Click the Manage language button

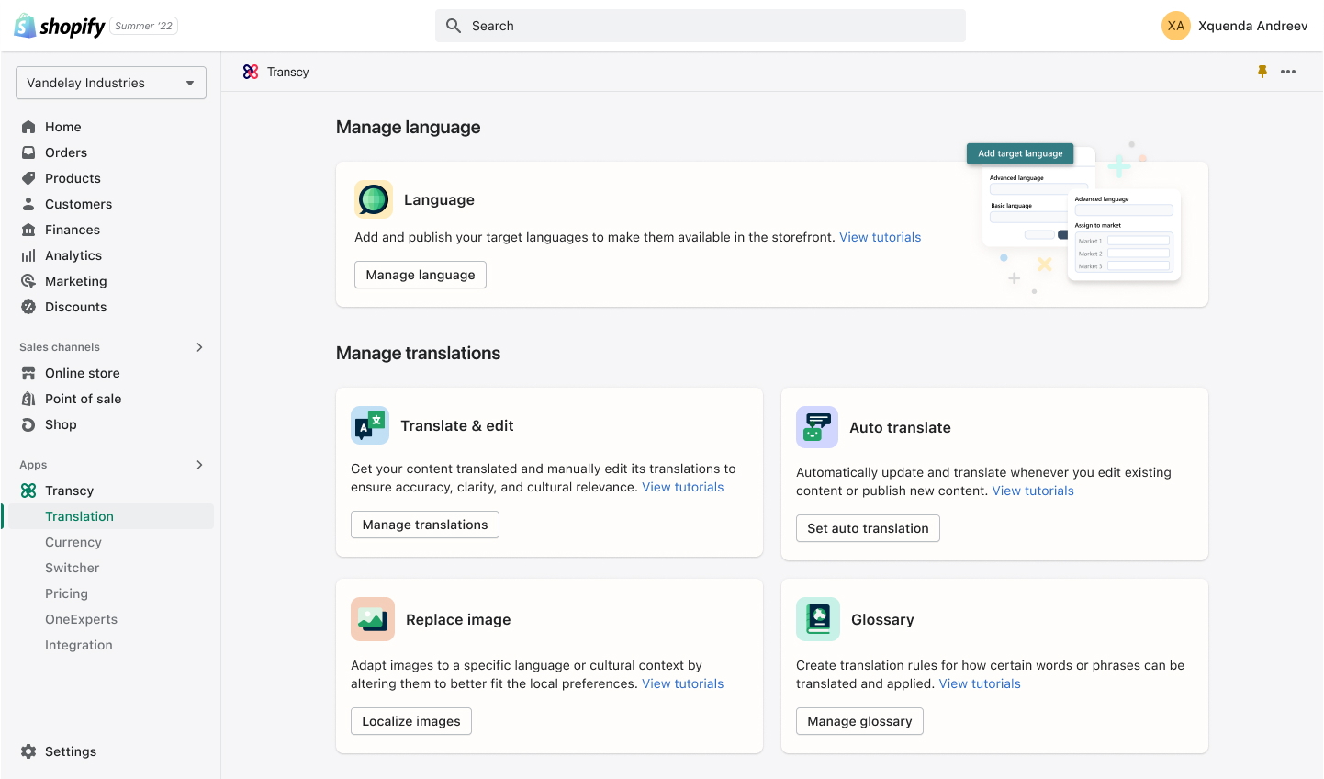click(x=421, y=275)
